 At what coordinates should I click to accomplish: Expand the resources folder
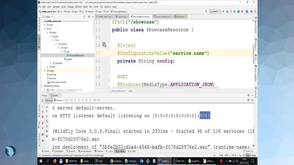[x=51, y=63]
